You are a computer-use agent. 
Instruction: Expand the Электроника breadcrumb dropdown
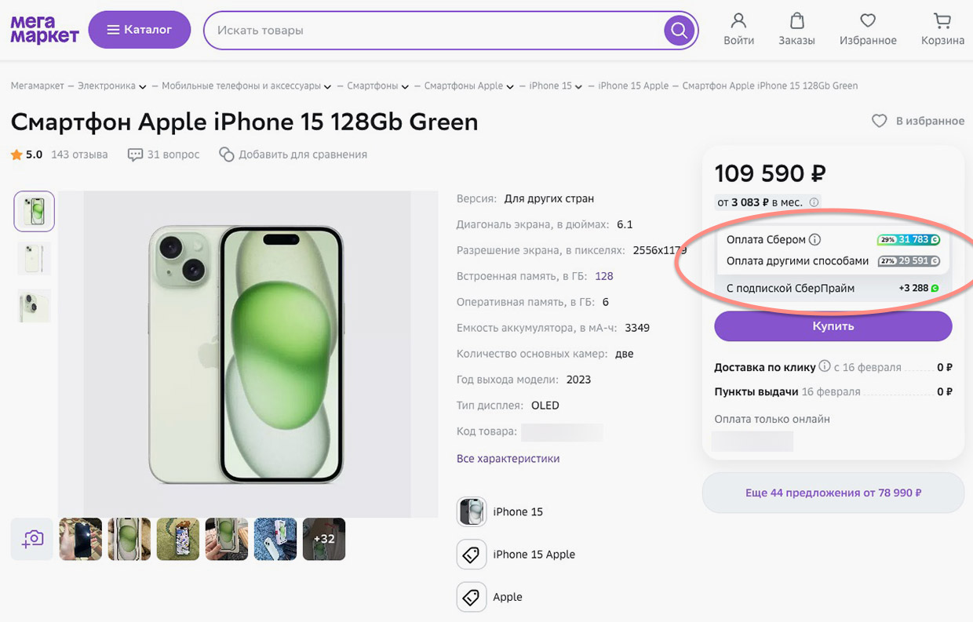(143, 86)
